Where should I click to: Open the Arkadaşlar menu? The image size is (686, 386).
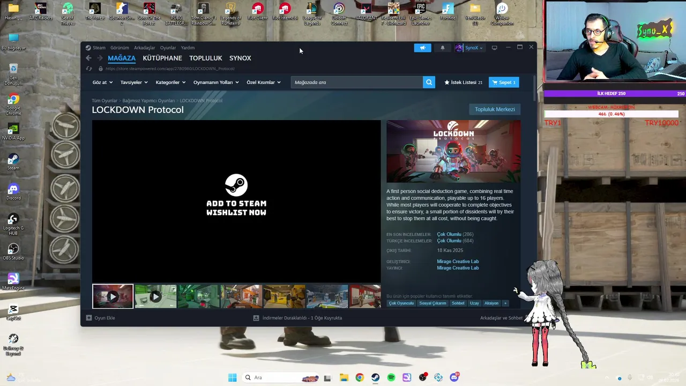click(x=145, y=48)
